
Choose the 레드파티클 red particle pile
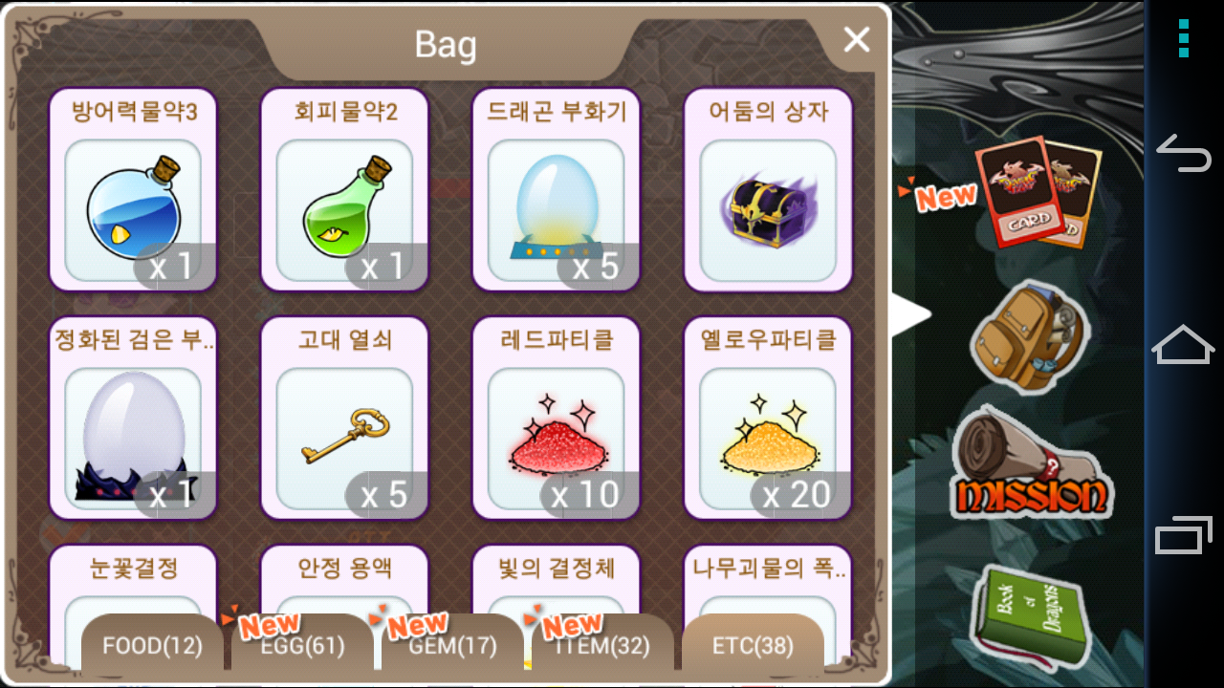point(557,419)
